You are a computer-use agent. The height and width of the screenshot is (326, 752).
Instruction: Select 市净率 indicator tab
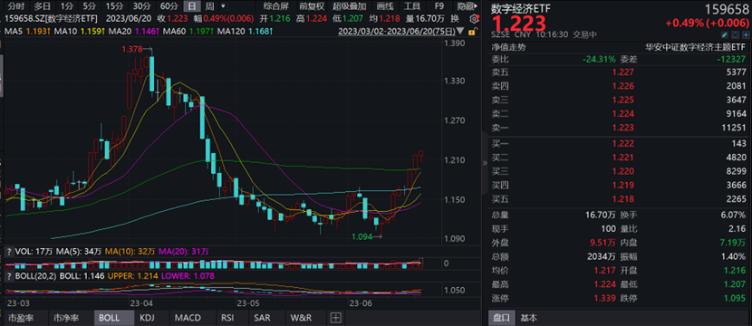pos(66,317)
